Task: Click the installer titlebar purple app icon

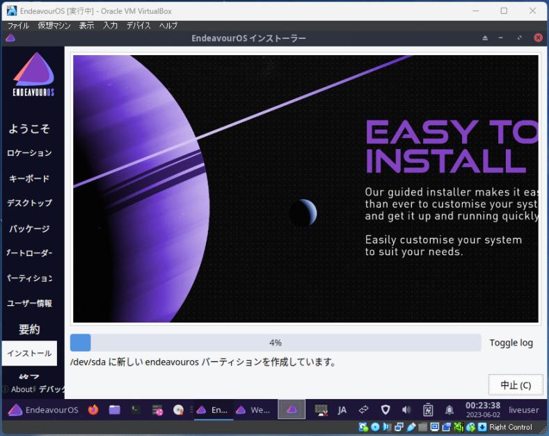Action: click(10, 38)
